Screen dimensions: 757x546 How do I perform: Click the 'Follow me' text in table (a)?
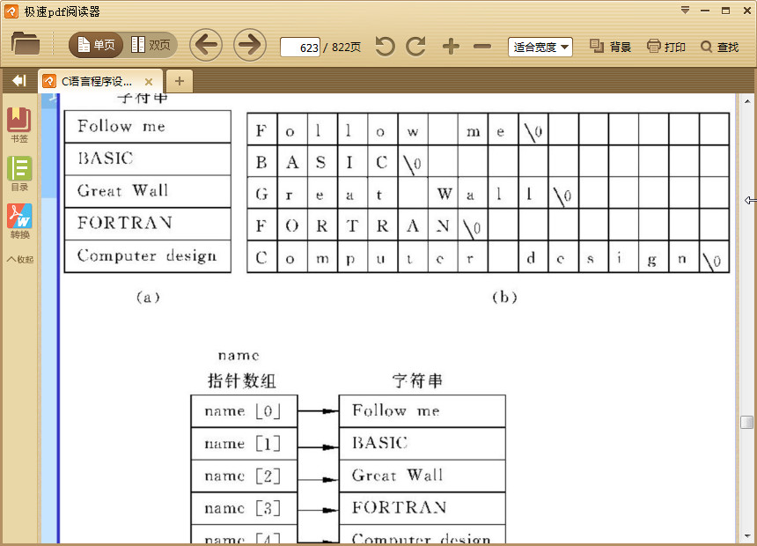[x=121, y=126]
